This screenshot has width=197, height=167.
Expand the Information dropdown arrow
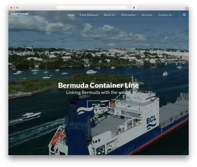[x=138, y=15]
